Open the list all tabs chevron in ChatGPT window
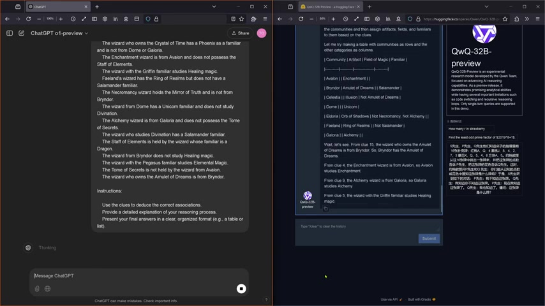Image resolution: width=545 pixels, height=306 pixels. (214, 6)
